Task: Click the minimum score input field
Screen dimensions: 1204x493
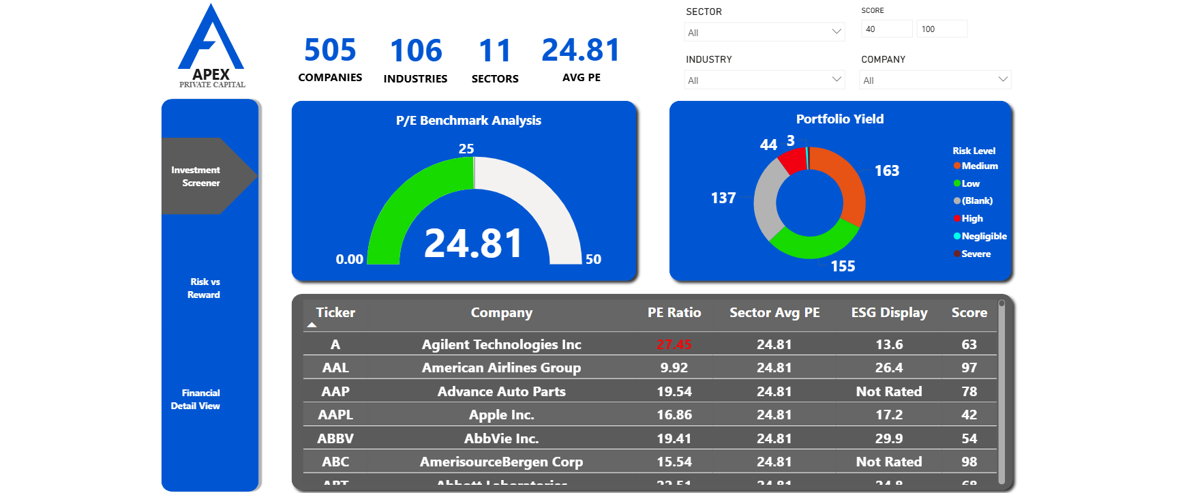Action: tap(886, 29)
